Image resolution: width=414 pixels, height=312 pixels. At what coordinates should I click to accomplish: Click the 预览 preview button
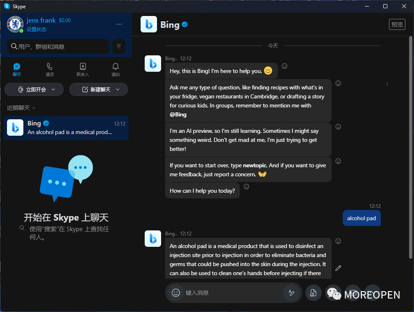click(x=397, y=25)
